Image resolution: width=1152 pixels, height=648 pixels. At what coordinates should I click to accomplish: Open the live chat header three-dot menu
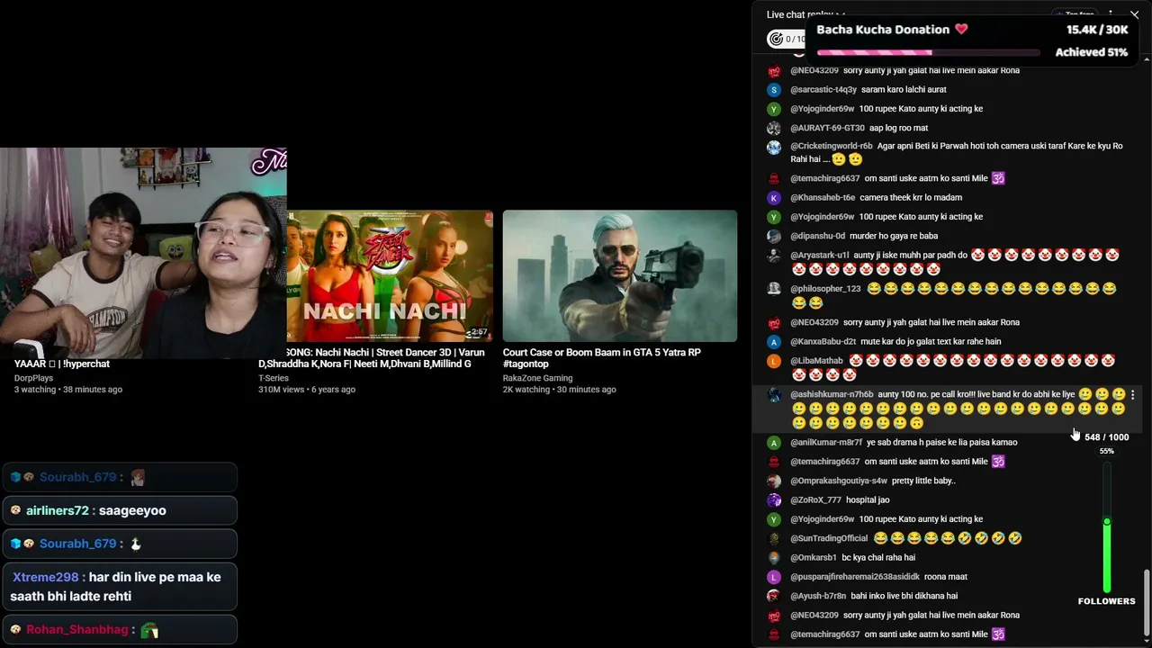[1111, 14]
